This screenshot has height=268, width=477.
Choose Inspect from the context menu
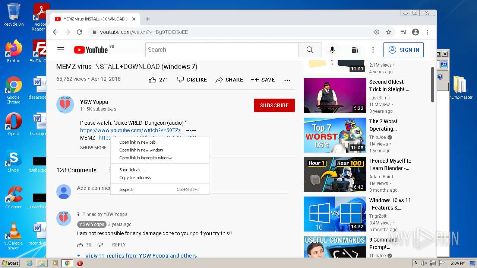(x=160, y=189)
